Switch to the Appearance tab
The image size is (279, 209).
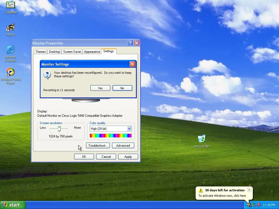92,51
